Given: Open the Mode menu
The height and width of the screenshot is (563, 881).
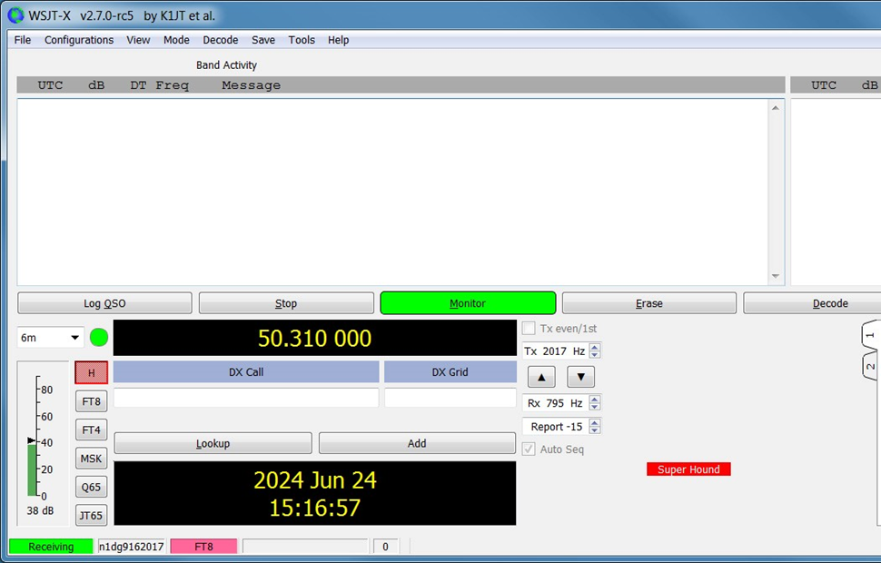Looking at the screenshot, I should [x=176, y=40].
